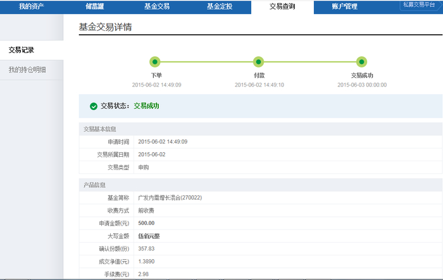Click the 500.00 申请金额 value
The height and width of the screenshot is (280, 443).
[x=146, y=223]
